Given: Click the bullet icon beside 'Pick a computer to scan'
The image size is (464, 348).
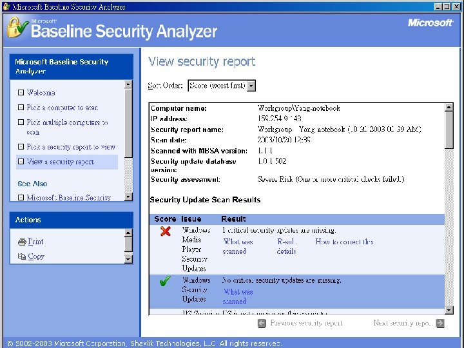Looking at the screenshot, I should pos(21,108).
